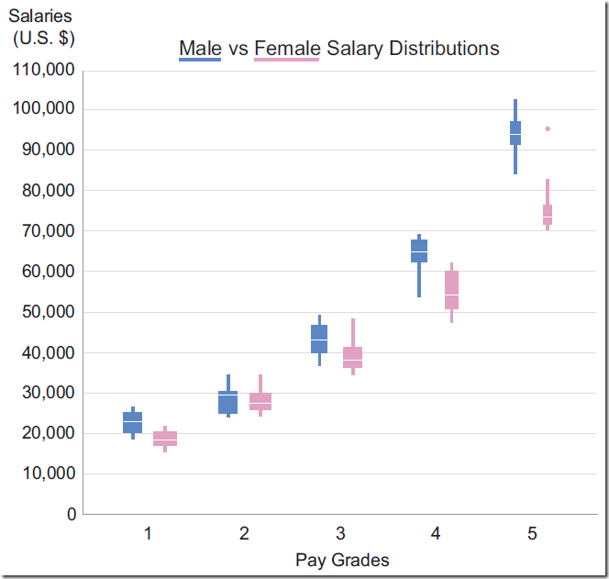Select the female box for pay grade 4

pos(451,290)
